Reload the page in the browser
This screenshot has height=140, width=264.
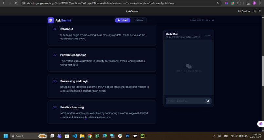pyautogui.click(x=16, y=3)
